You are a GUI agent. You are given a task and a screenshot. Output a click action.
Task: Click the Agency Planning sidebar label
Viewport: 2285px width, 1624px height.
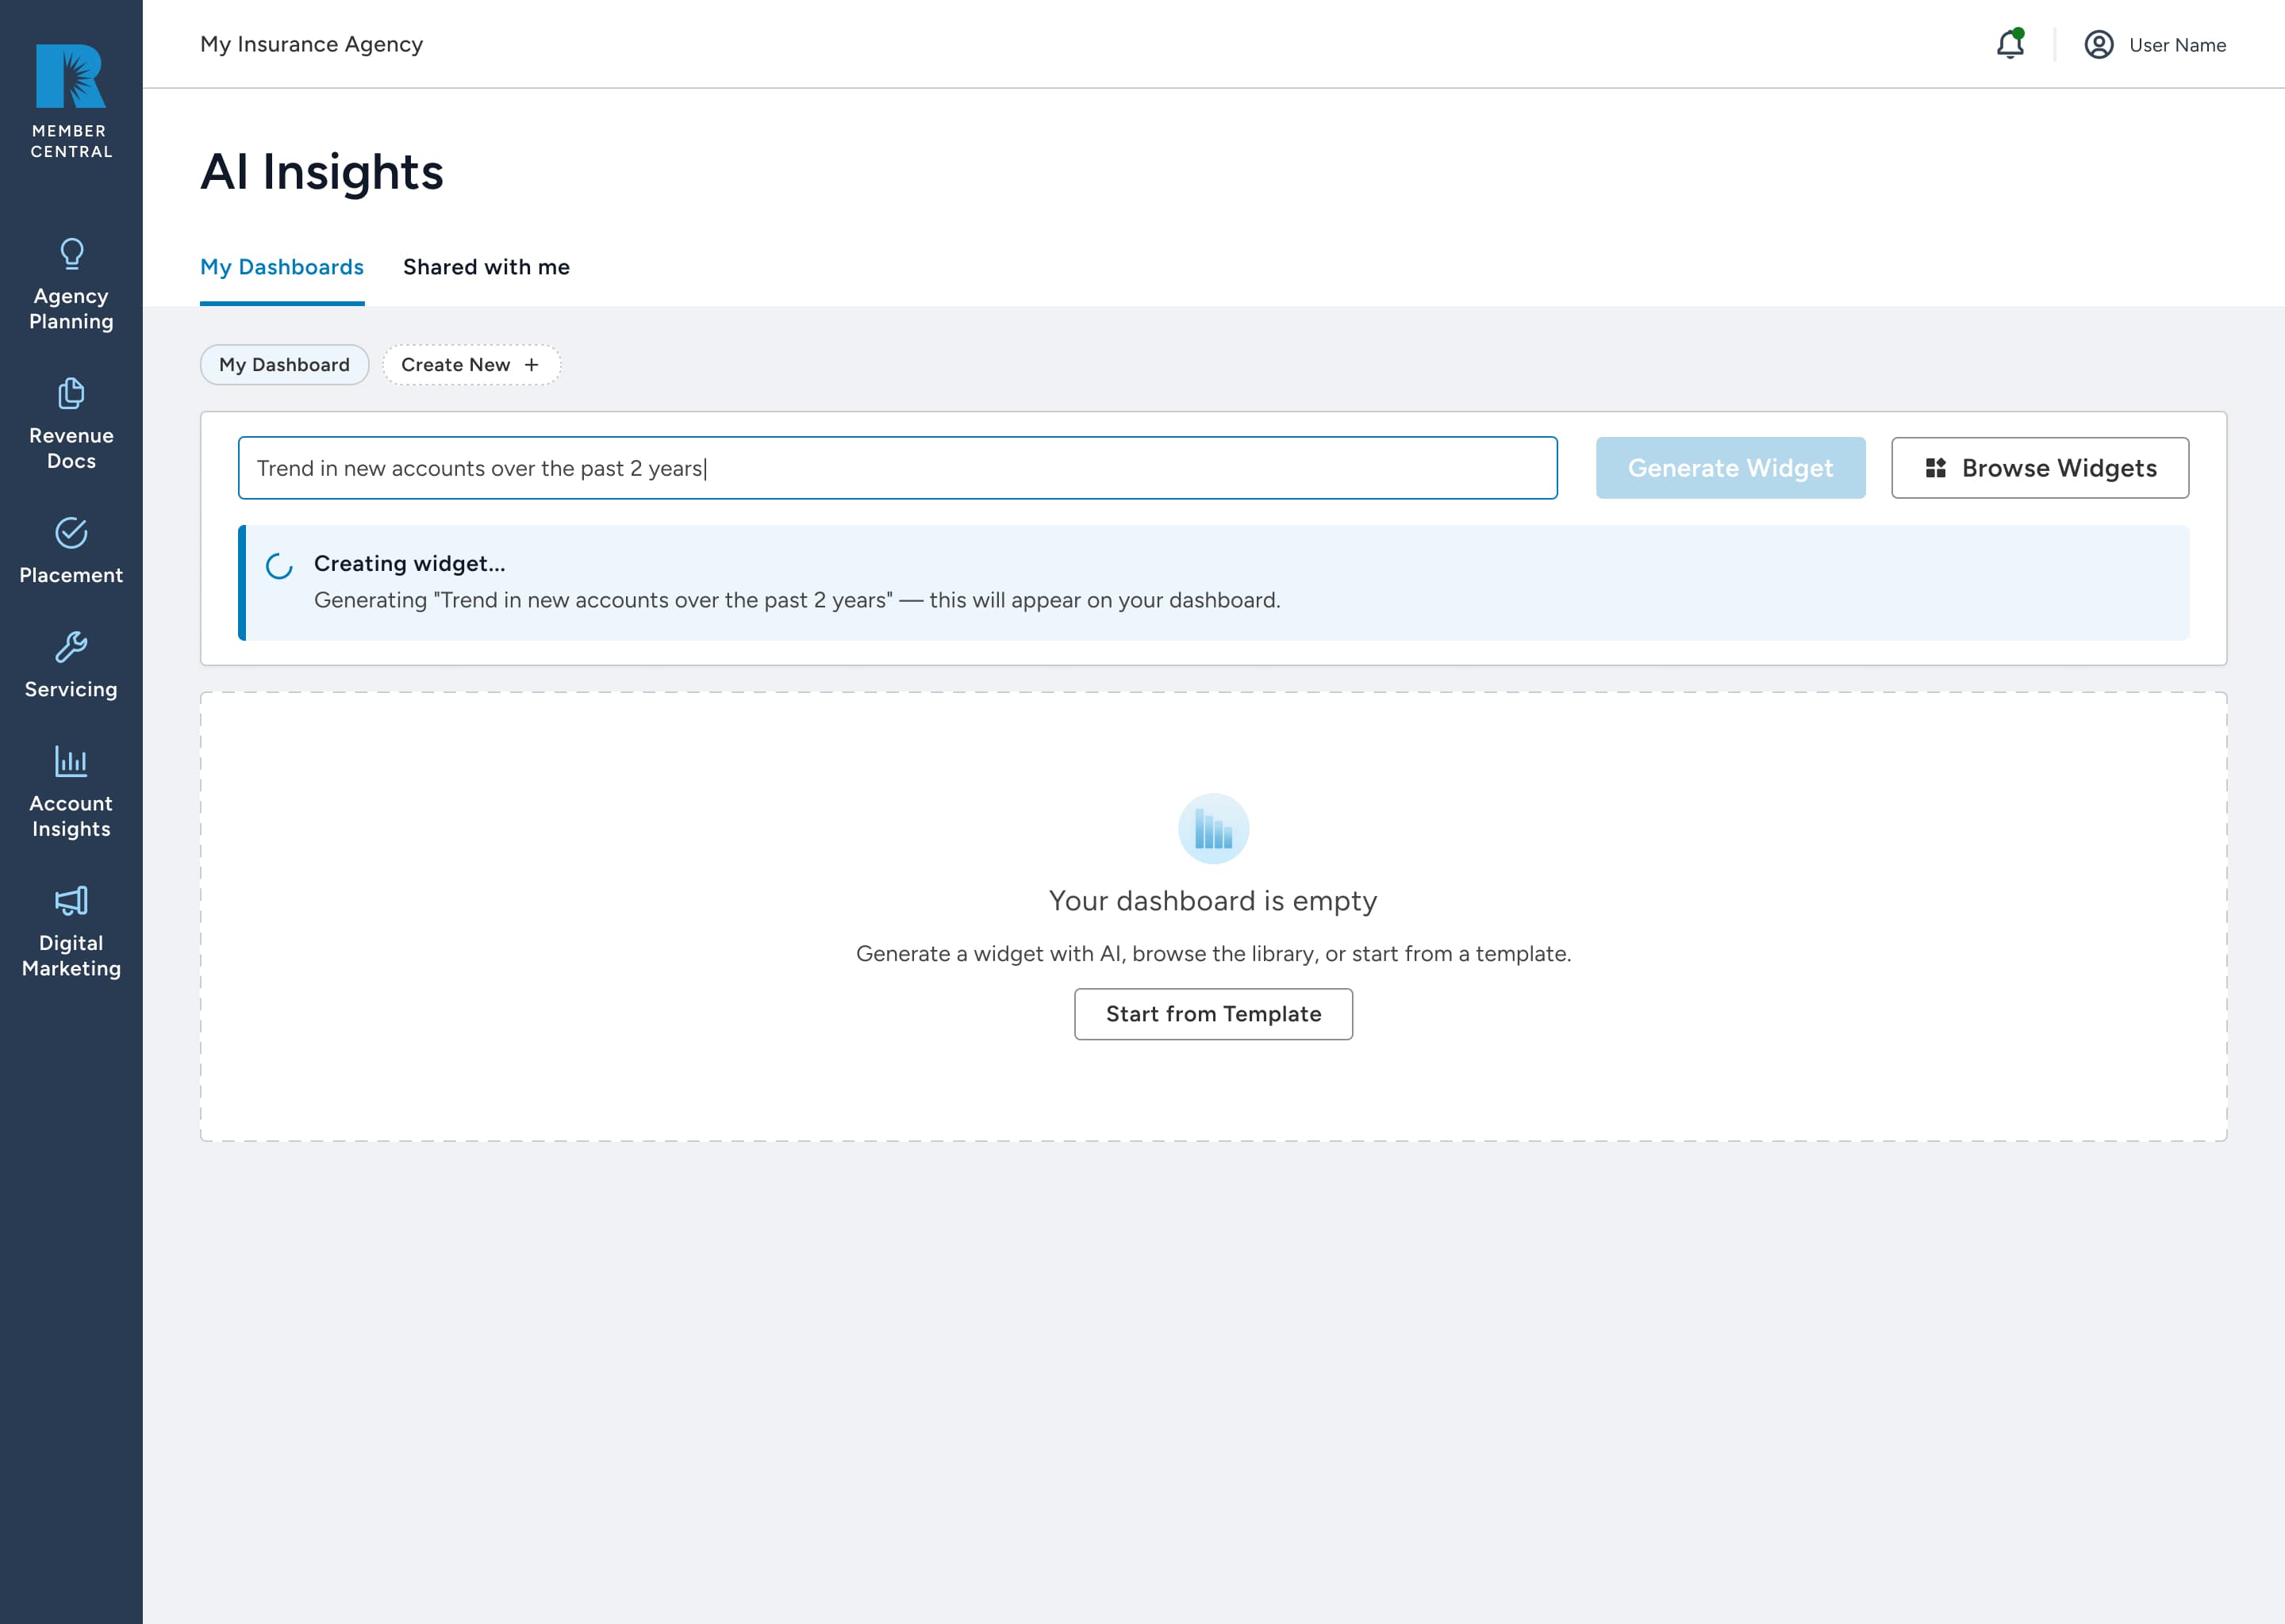71,308
